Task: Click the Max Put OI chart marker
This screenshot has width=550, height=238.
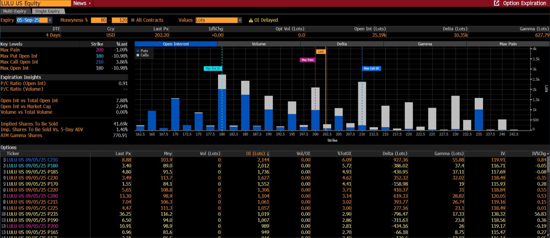Action: coord(213,68)
